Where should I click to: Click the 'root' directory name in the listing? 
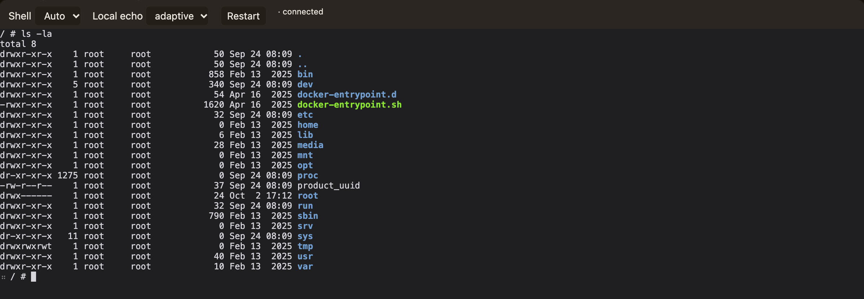pyautogui.click(x=308, y=196)
